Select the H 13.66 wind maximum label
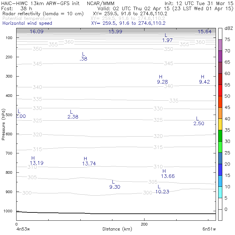This screenshot has height=235, width=235. [x=168, y=174]
